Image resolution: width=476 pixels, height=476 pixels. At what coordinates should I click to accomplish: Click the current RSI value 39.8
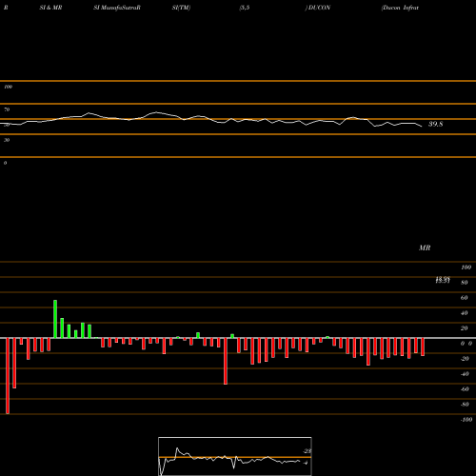click(436, 124)
